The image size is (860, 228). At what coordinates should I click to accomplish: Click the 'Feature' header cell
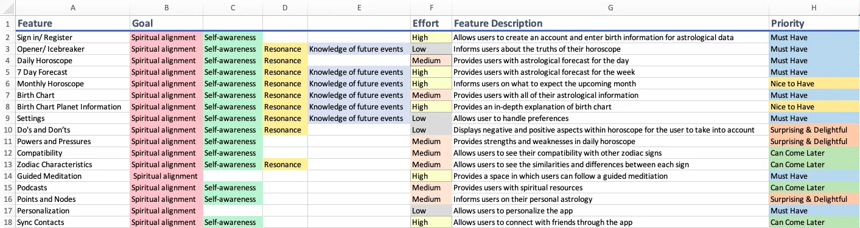72,24
